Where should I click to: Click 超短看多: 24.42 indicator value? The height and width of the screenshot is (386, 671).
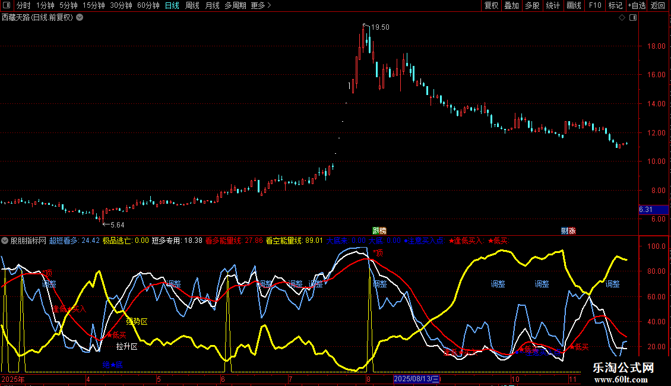(74, 241)
